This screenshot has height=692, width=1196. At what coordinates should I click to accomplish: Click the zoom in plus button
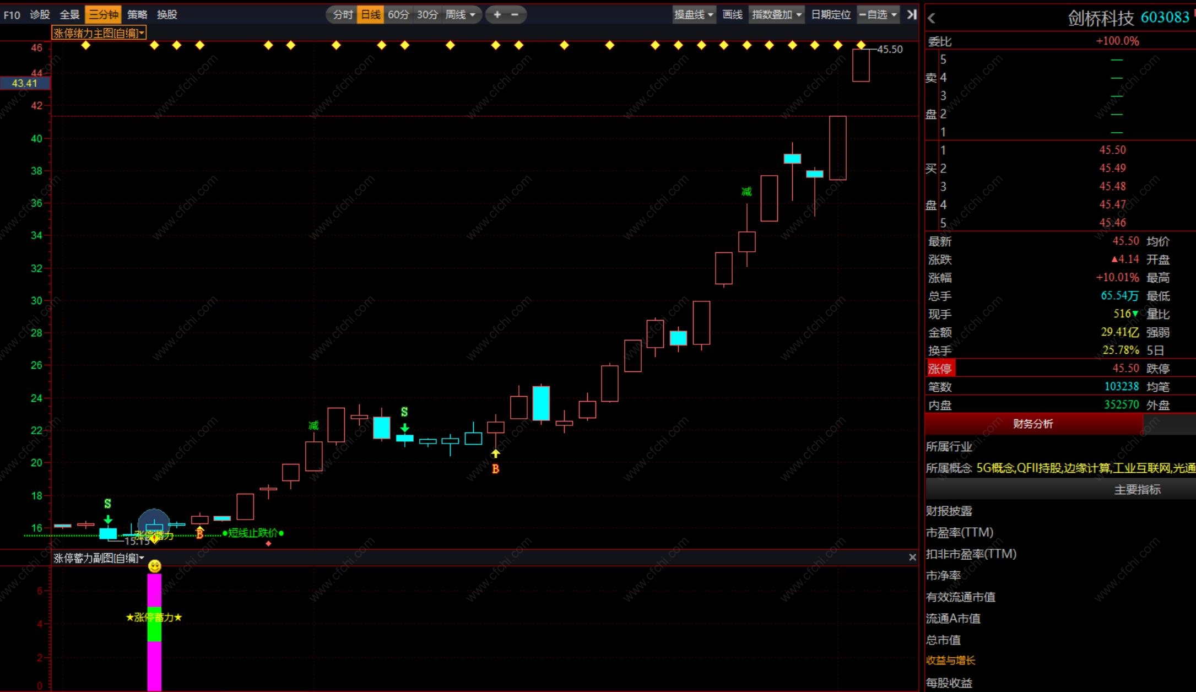click(x=497, y=15)
